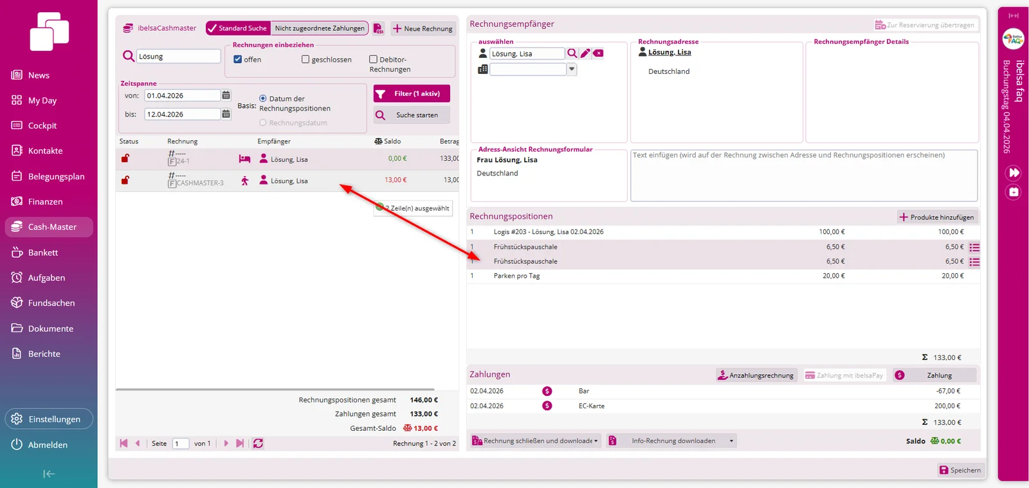
Task: Click the refresh icon in pagination bar
Action: (258, 444)
